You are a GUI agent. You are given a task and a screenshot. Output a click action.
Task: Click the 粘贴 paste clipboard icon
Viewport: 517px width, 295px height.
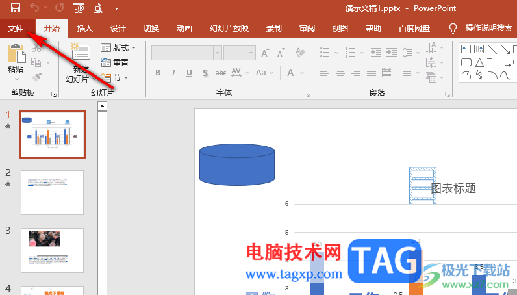coord(16,53)
